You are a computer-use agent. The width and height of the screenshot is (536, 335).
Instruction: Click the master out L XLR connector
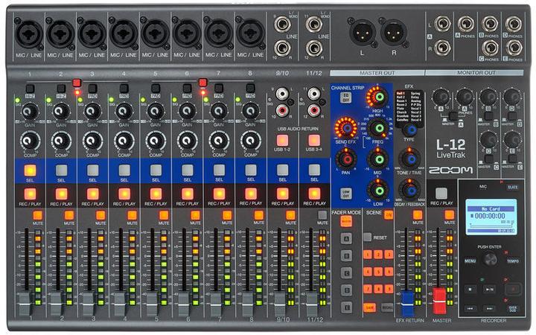pos(362,33)
